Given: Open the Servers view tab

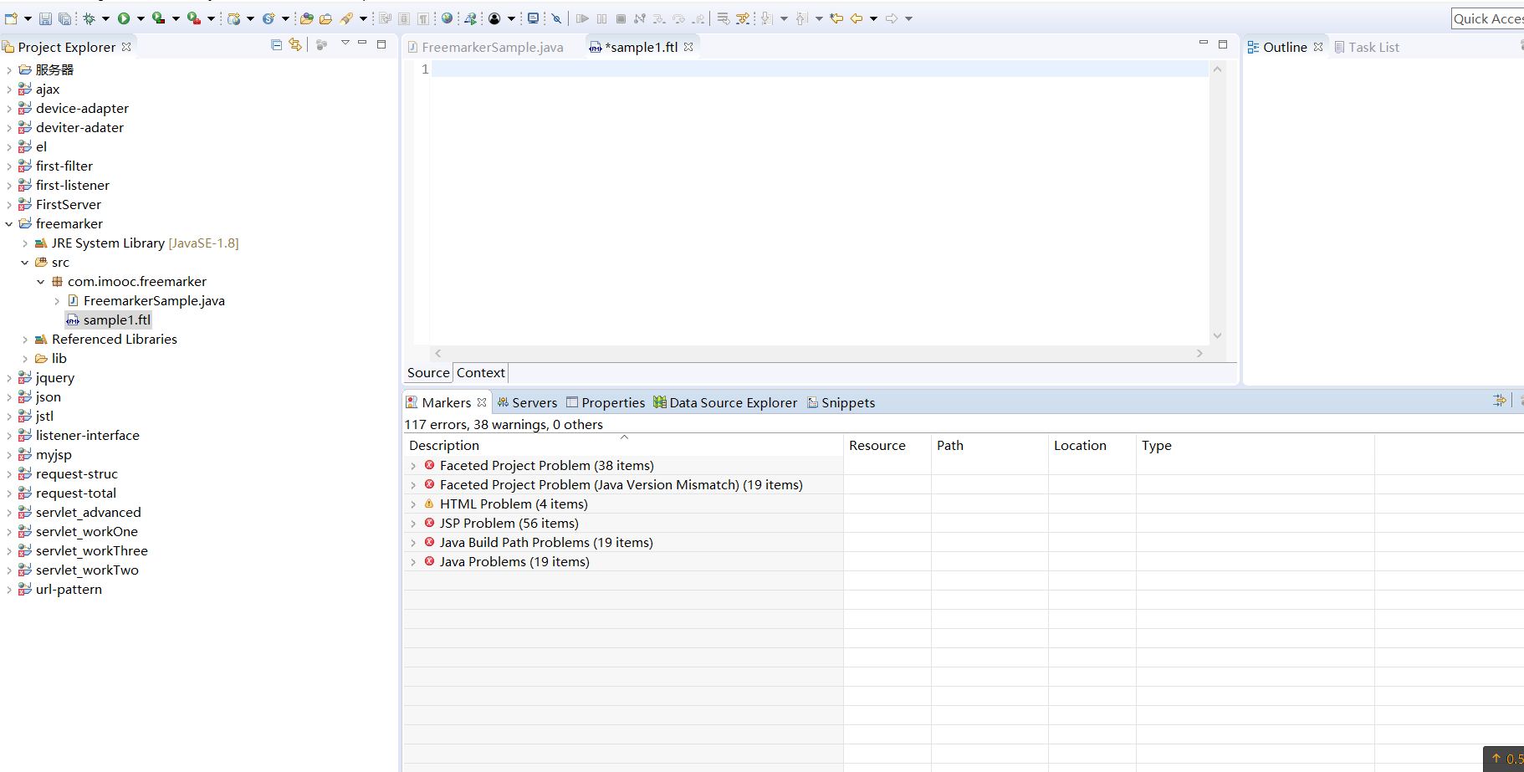Looking at the screenshot, I should (527, 403).
